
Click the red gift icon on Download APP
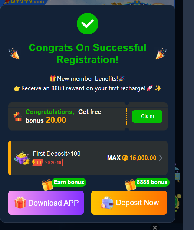tap(20, 203)
